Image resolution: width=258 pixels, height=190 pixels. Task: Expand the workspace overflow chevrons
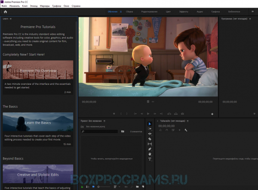pyautogui.click(x=252, y=12)
